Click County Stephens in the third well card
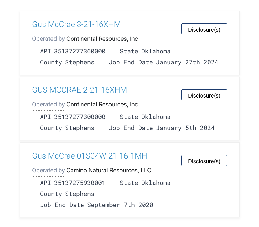 click(x=67, y=194)
